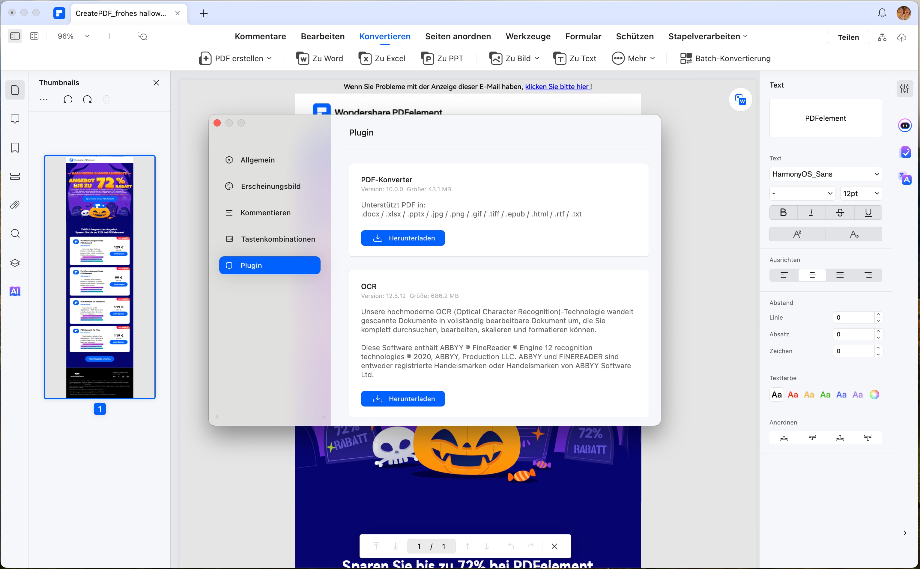The height and width of the screenshot is (569, 920).
Task: Select Allgemein in preferences sidebar
Action: (x=270, y=160)
